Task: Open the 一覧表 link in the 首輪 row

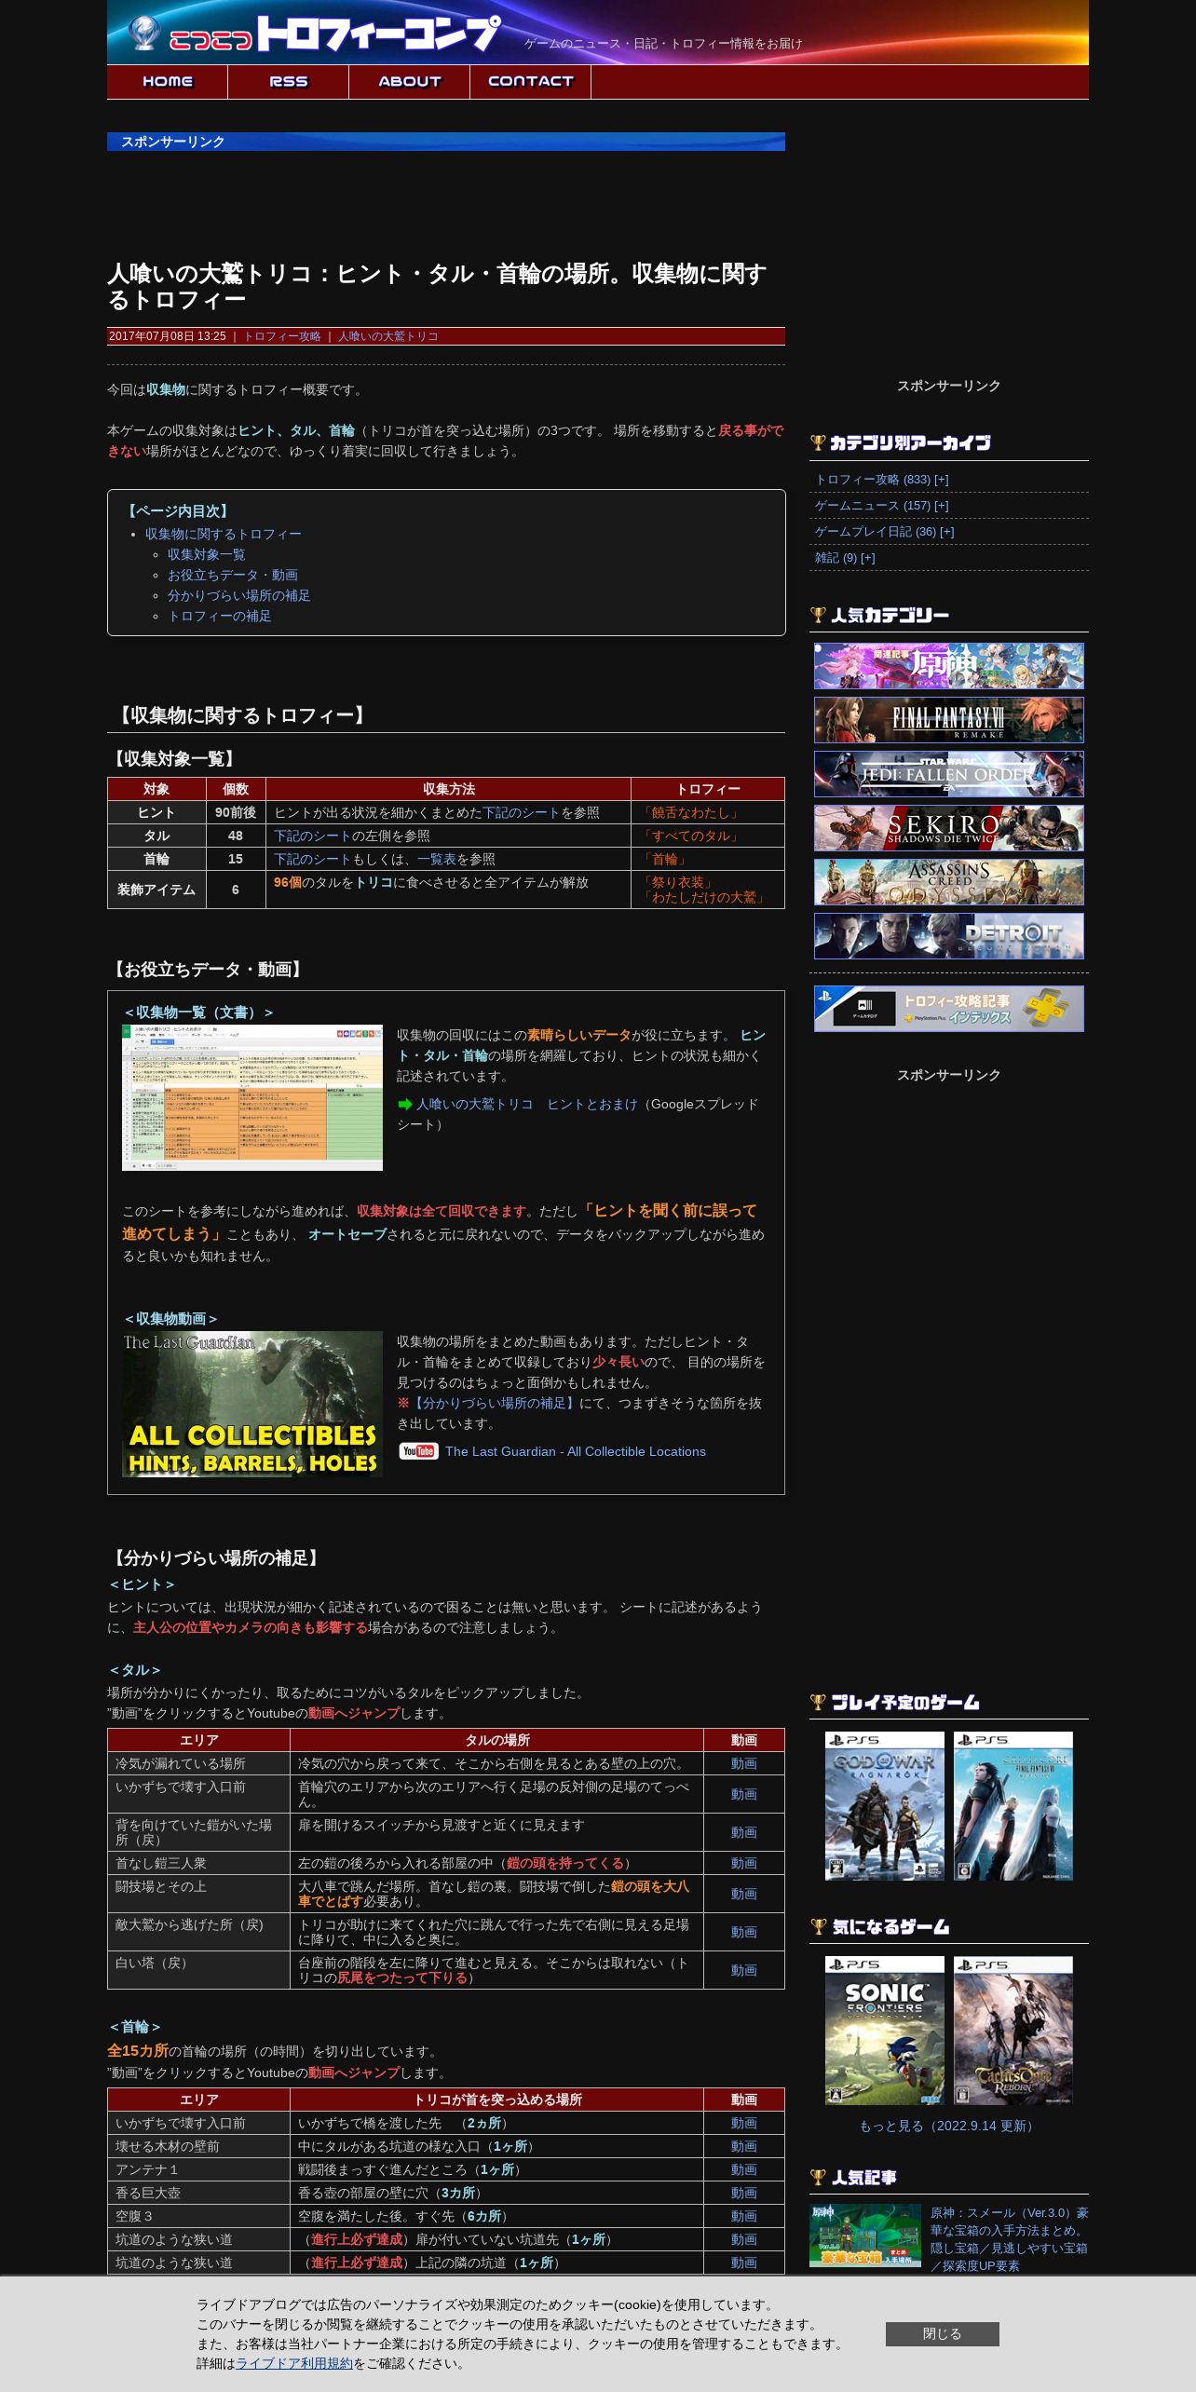Action: click(x=437, y=859)
